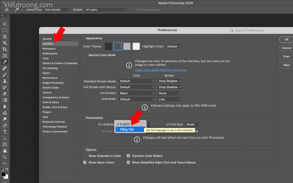Select the Rectangular Marquee tool
This screenshot has width=293, height=183.
(5, 30)
